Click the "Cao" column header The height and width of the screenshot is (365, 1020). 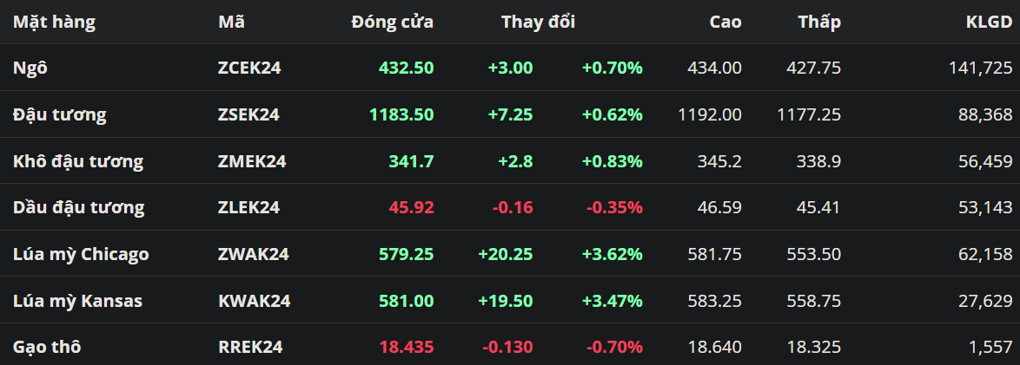point(725,22)
